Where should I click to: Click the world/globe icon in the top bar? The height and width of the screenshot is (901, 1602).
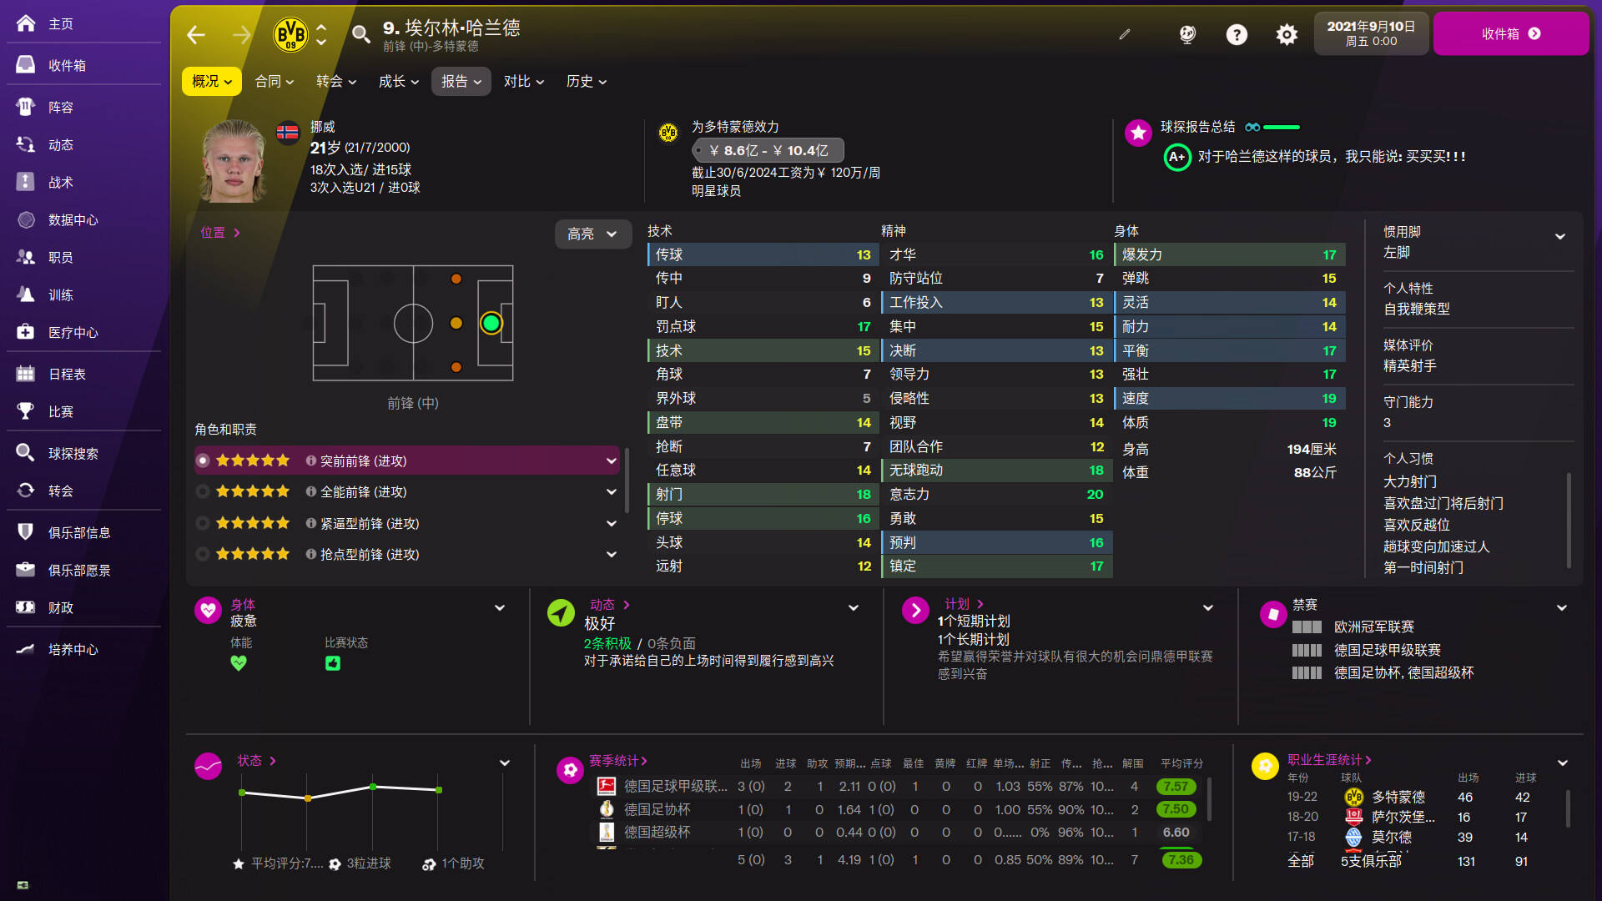point(1186,34)
